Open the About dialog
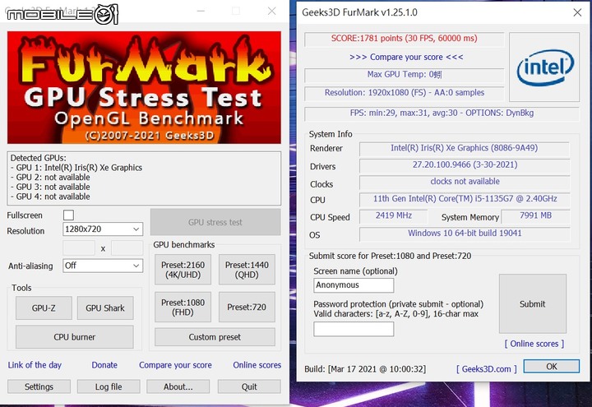 point(178,386)
